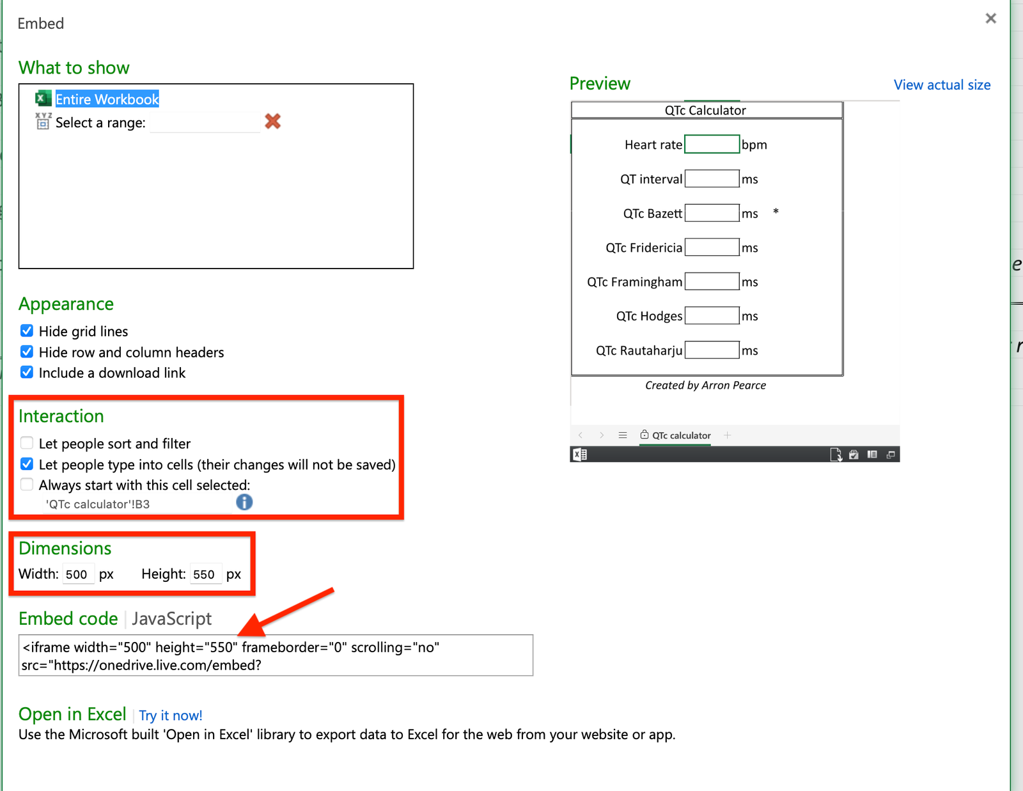The width and height of the screenshot is (1023, 791).
Task: Open the sheet list hamburger icon in preview
Action: [x=623, y=435]
